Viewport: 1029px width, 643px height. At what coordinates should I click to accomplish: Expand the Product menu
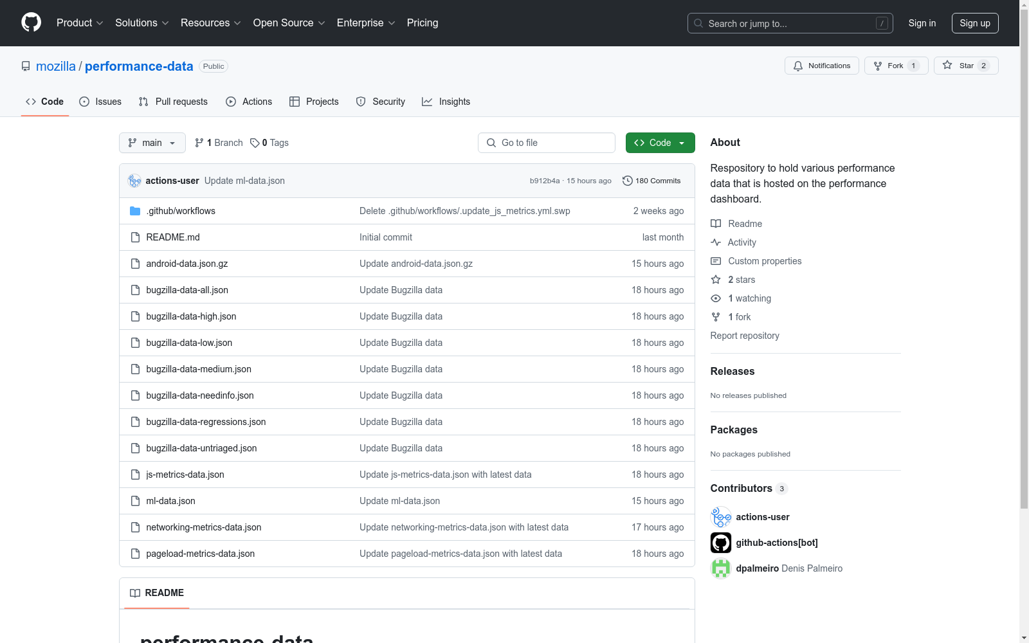coord(80,23)
